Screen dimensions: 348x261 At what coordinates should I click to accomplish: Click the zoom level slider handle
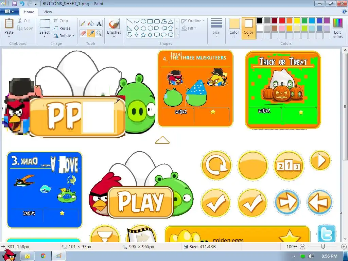tap(323, 247)
